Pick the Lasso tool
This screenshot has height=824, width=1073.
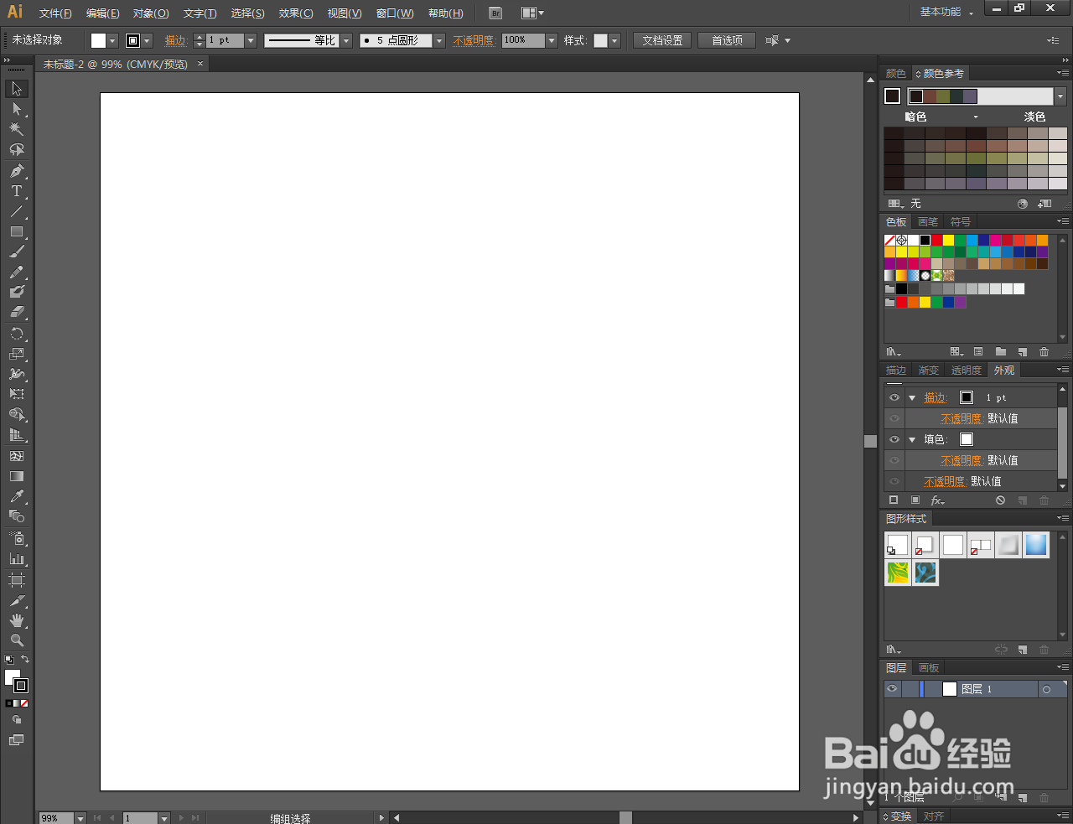click(16, 149)
